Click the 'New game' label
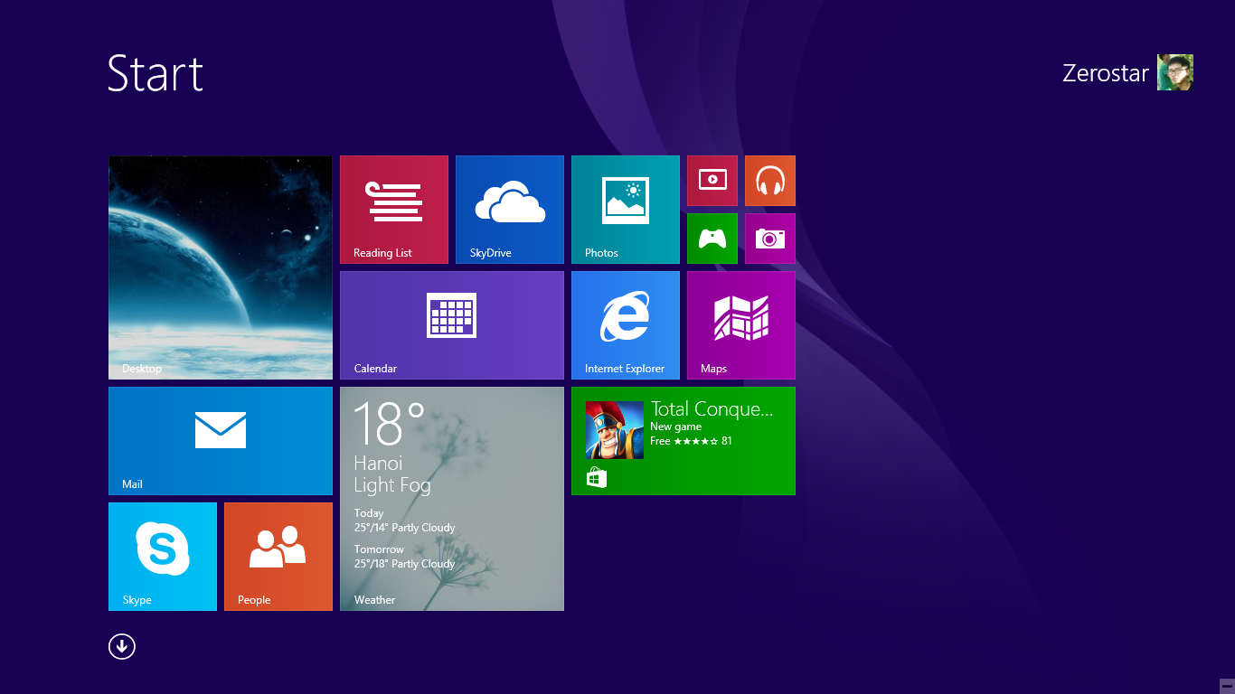Viewport: 1235px width, 694px height. pyautogui.click(x=676, y=427)
